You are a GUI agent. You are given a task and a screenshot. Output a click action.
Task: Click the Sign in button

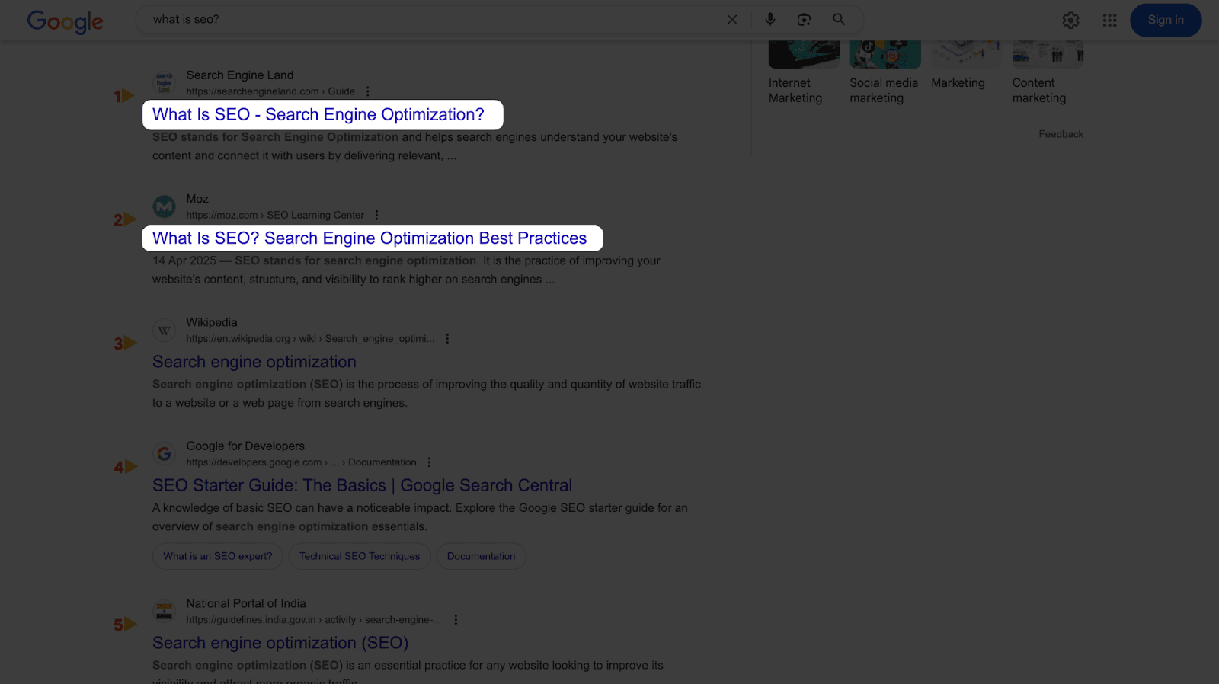(x=1166, y=21)
